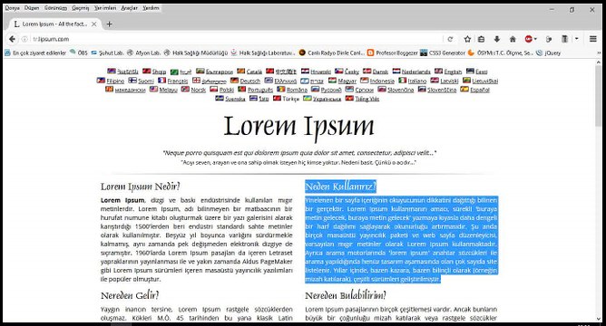
Task: Go to the home page icon
Action: click(x=513, y=39)
